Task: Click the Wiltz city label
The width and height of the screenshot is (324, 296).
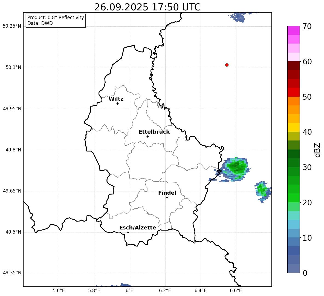Action: coord(116,99)
